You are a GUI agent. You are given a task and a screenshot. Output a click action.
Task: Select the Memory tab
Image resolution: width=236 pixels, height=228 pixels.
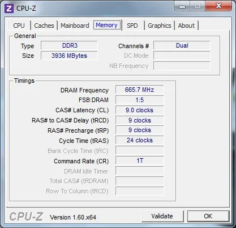(x=106, y=25)
